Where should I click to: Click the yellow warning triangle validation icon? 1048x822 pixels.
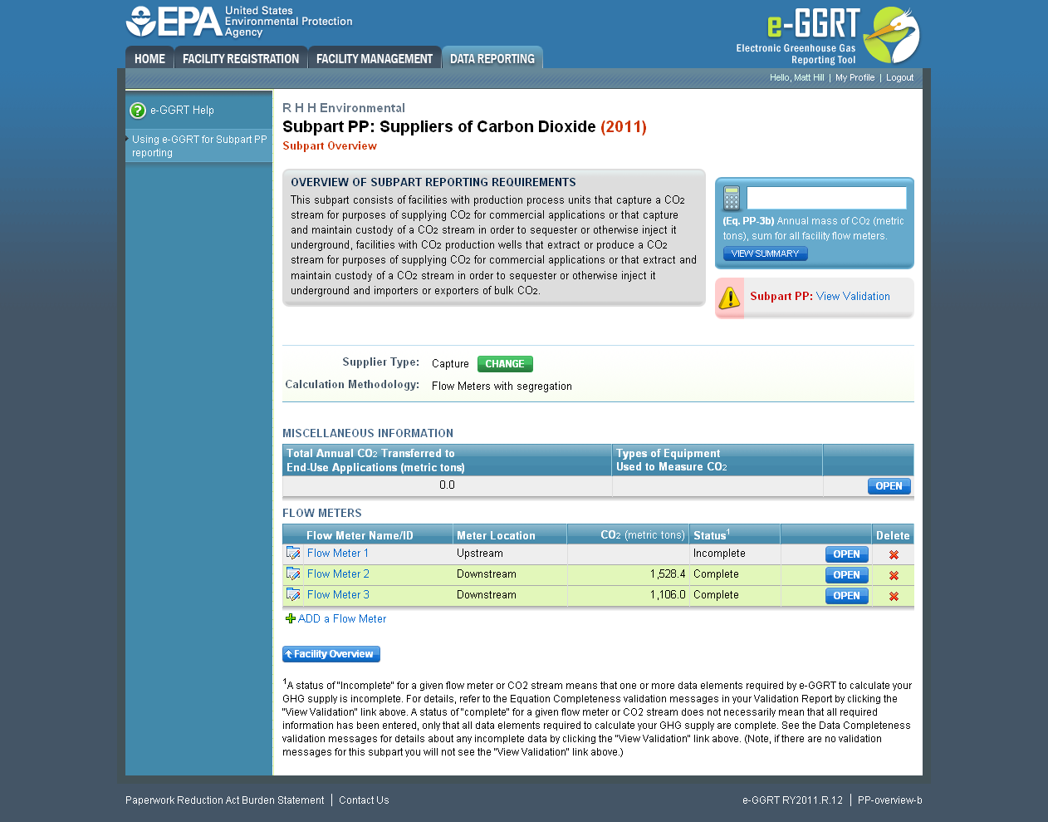[x=729, y=298]
